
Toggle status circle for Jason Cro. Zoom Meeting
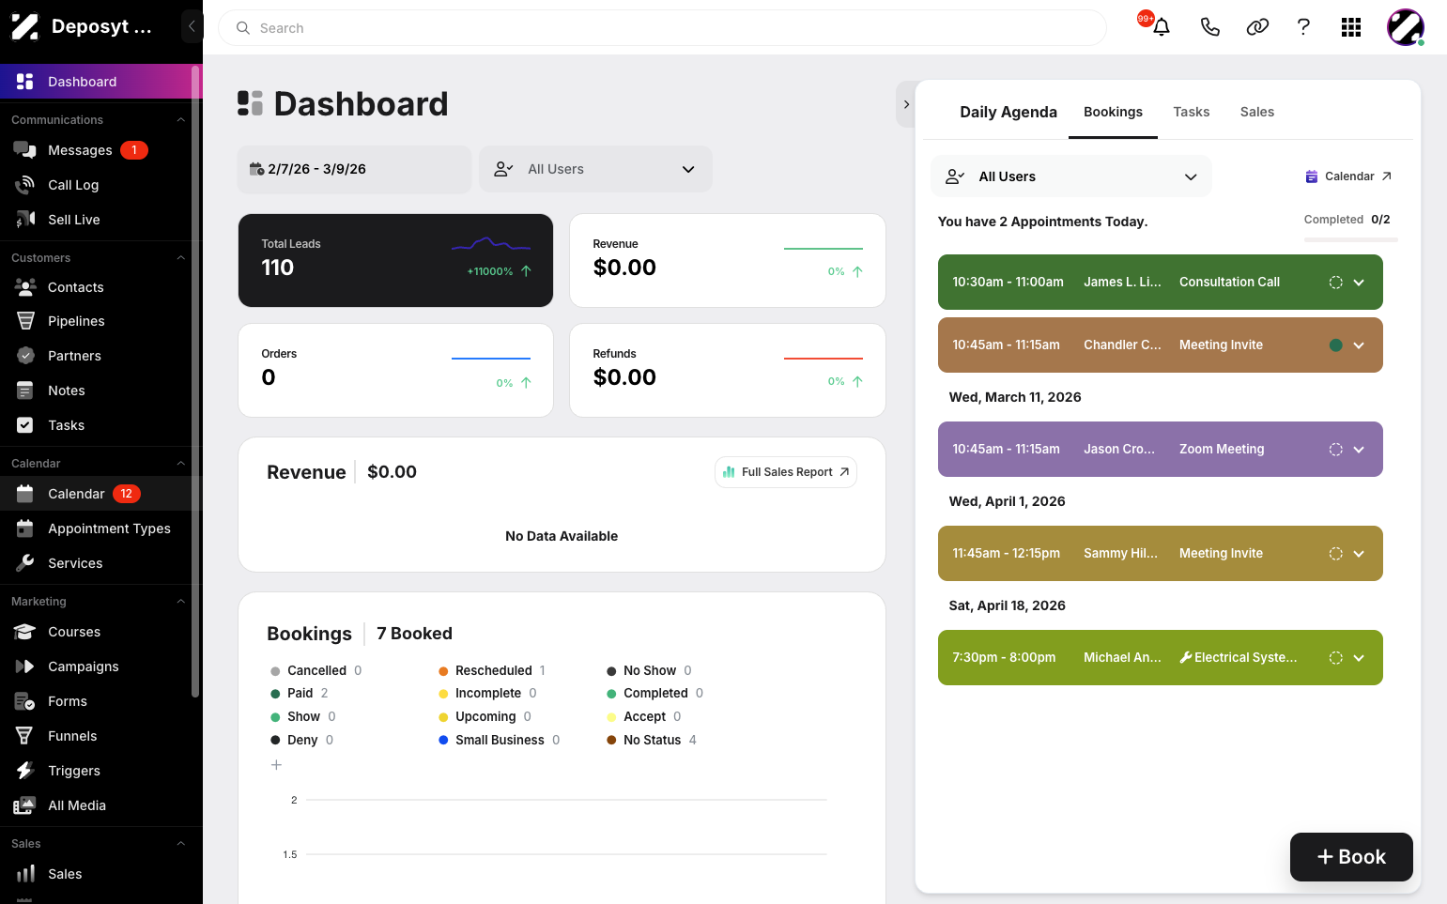click(1335, 450)
